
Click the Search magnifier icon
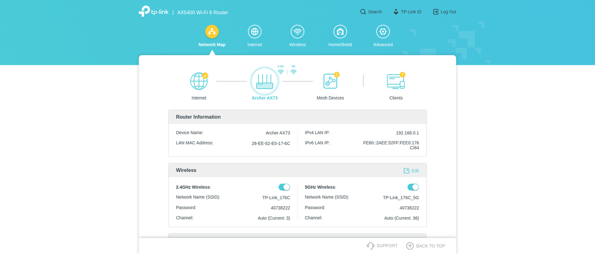click(363, 12)
